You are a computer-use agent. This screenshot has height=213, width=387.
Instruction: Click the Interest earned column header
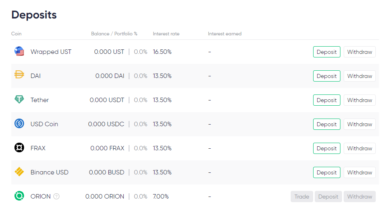coord(224,34)
